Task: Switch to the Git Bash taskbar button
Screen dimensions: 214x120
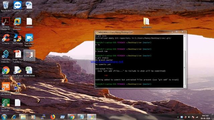Action: pyautogui.click(x=92, y=117)
